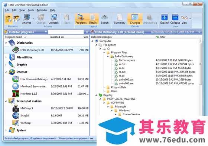Sort by Installed on column
208x146 pixels.
(62, 37)
